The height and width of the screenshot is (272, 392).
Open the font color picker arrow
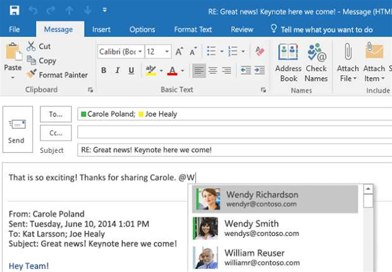click(183, 71)
